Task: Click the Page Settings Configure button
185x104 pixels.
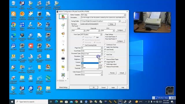Action: (x=120, y=41)
